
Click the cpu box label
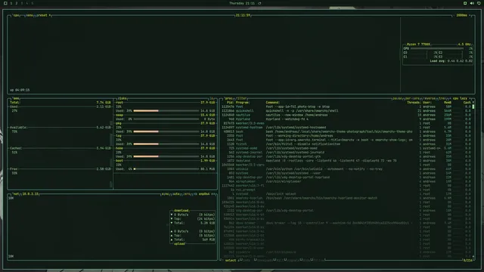(x=16, y=15)
